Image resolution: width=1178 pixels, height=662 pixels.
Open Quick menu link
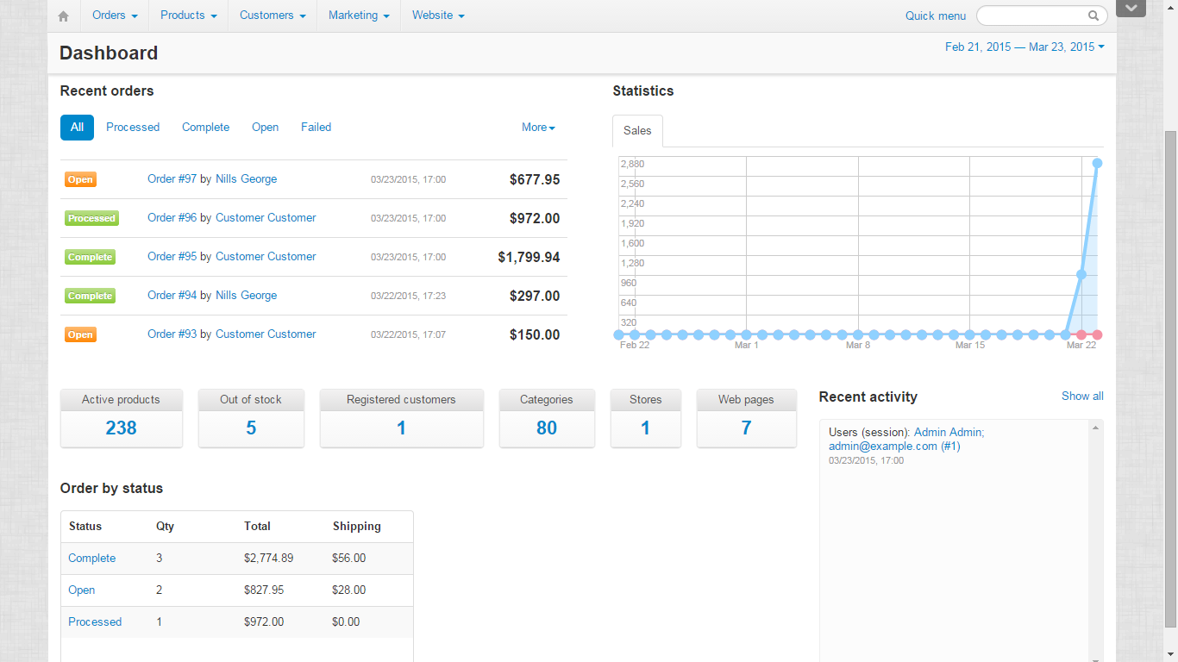[936, 16]
